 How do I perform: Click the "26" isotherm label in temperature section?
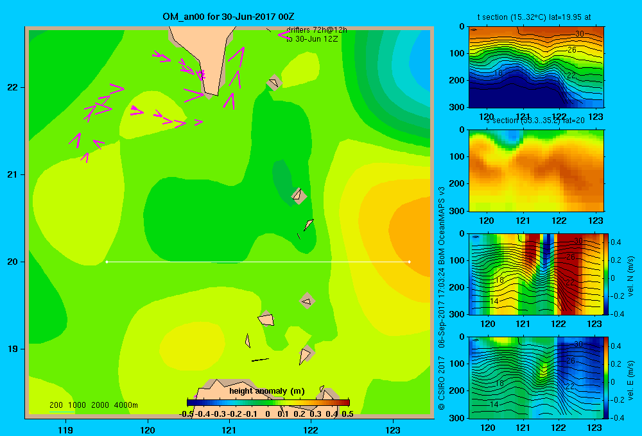572,49
